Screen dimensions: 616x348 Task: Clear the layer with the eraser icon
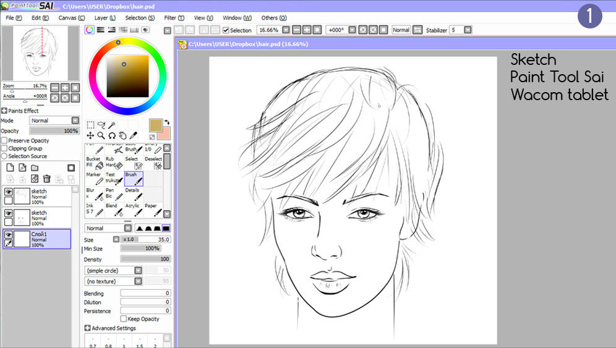(35, 179)
